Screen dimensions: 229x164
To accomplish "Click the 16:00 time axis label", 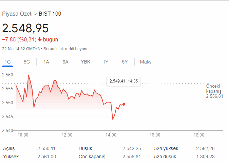I will pos(155,135).
